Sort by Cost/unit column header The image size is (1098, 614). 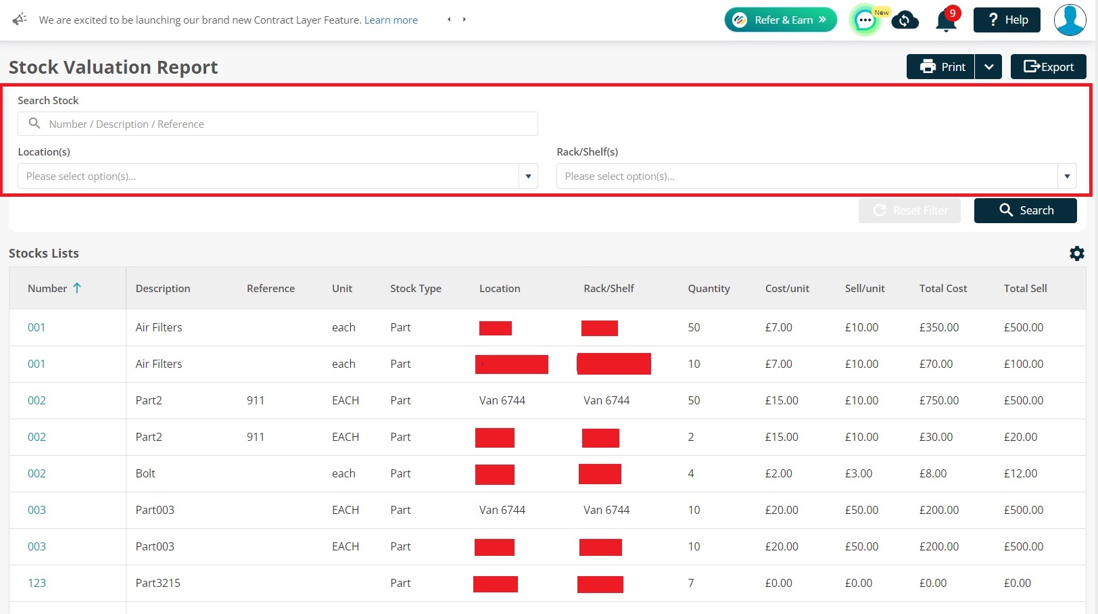pos(787,288)
